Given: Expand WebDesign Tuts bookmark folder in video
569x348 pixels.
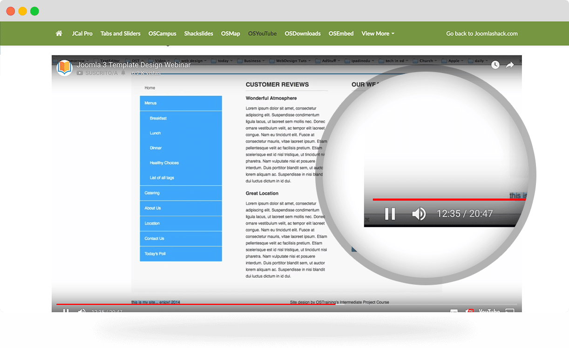Looking at the screenshot, I should 291,60.
